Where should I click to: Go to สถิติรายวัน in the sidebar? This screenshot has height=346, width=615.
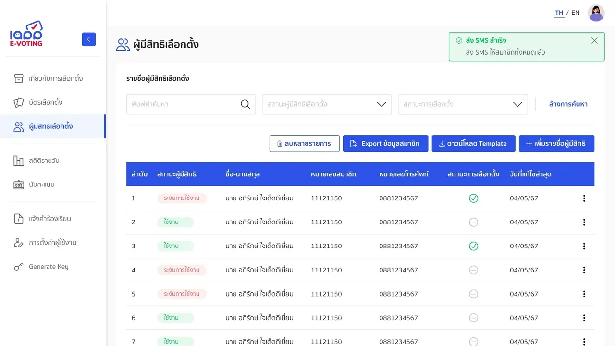pos(53,161)
